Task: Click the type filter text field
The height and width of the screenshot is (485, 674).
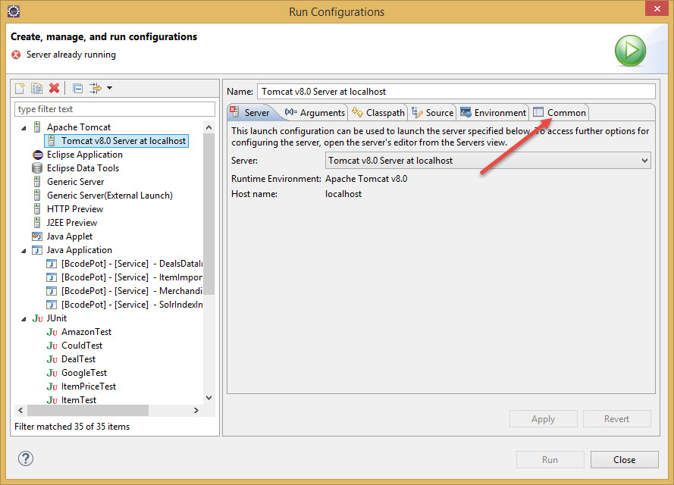Action: pyautogui.click(x=114, y=109)
